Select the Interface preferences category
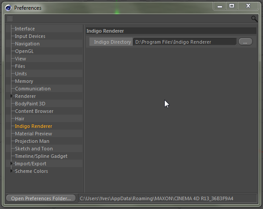 pos(25,29)
